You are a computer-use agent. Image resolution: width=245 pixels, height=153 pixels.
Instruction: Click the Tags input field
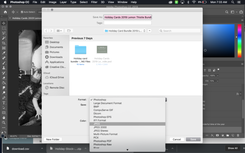point(128,23)
